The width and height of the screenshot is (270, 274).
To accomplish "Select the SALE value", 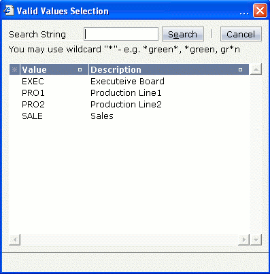I will [32, 116].
